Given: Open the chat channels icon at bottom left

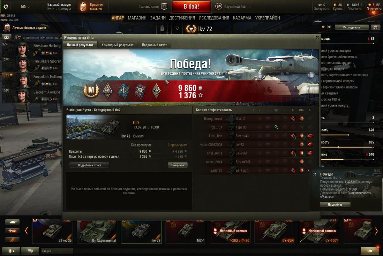Looking at the screenshot, I should pyautogui.click(x=30, y=251).
